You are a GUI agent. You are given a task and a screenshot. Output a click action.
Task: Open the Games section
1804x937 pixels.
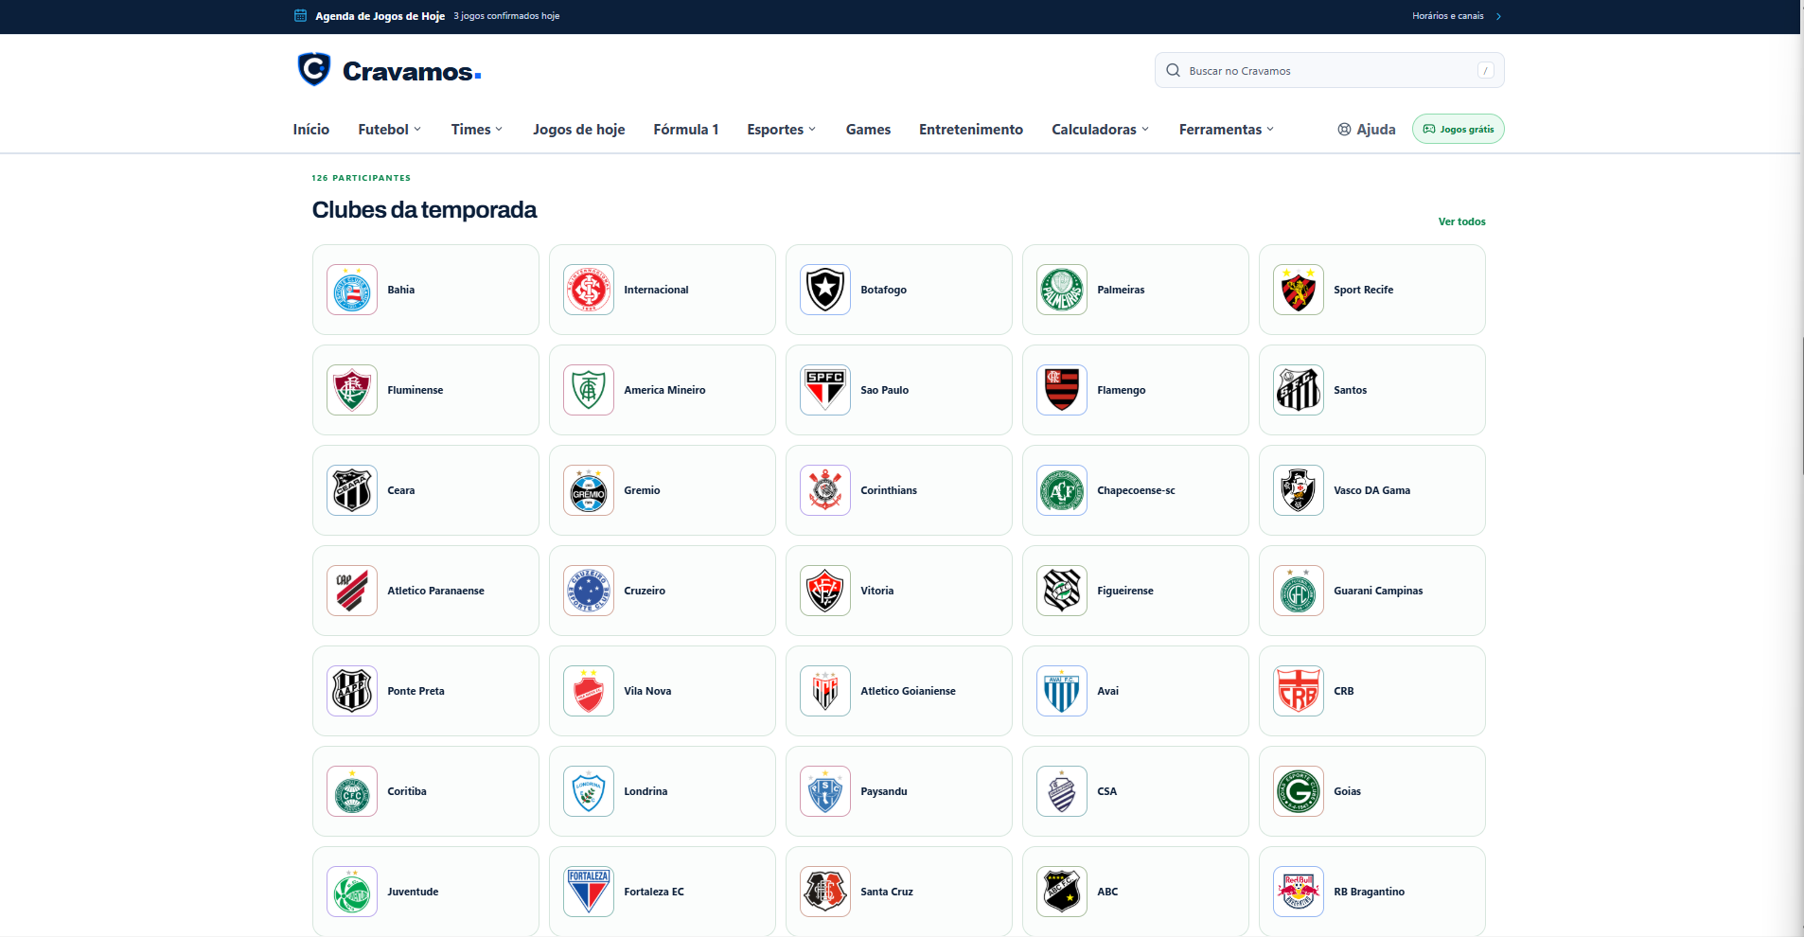[868, 129]
